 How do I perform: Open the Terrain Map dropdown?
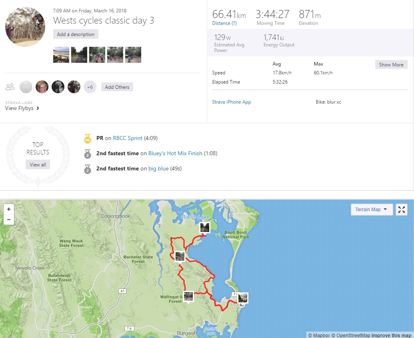(372, 210)
